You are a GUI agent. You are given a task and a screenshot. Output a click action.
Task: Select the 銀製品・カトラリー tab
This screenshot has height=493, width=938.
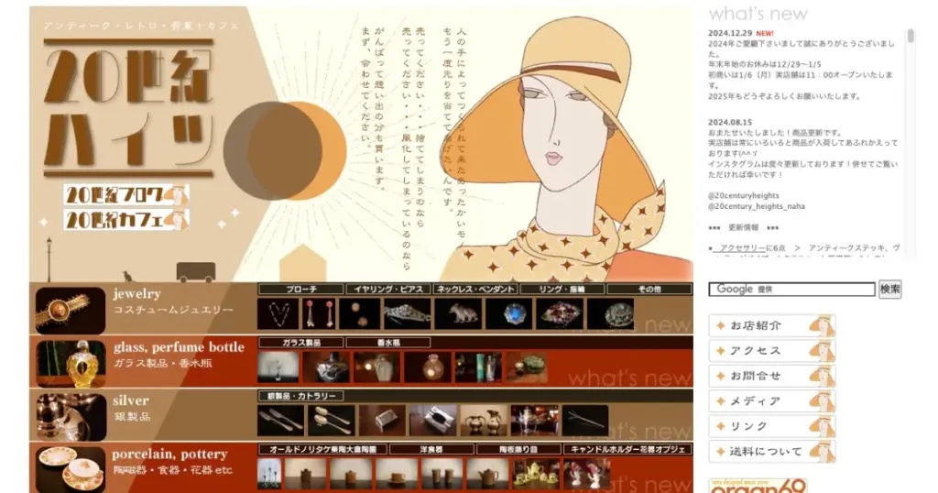point(300,396)
